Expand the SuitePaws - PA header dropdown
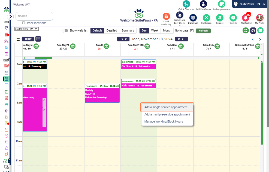Screen dimensions: 269x172 [250, 4]
